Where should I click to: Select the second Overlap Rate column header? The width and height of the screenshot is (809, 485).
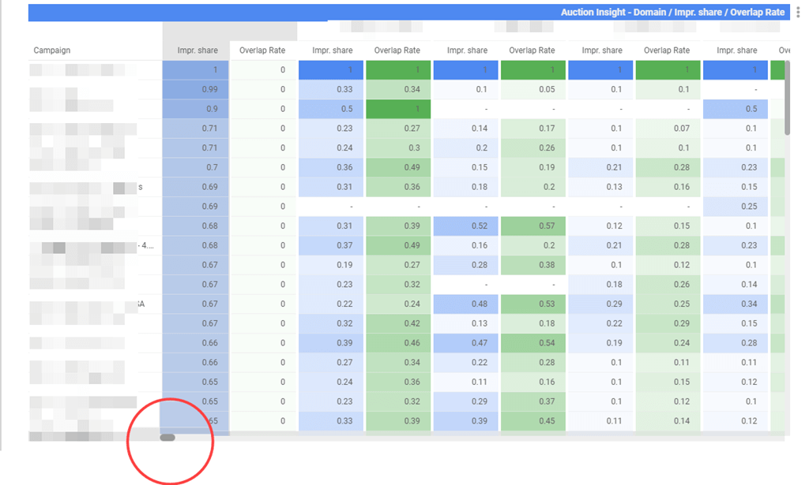[397, 50]
